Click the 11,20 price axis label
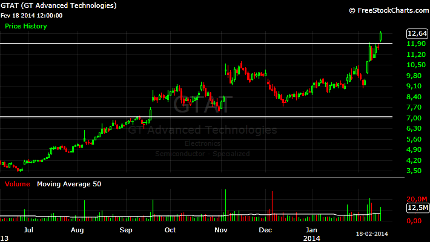 tap(416, 54)
